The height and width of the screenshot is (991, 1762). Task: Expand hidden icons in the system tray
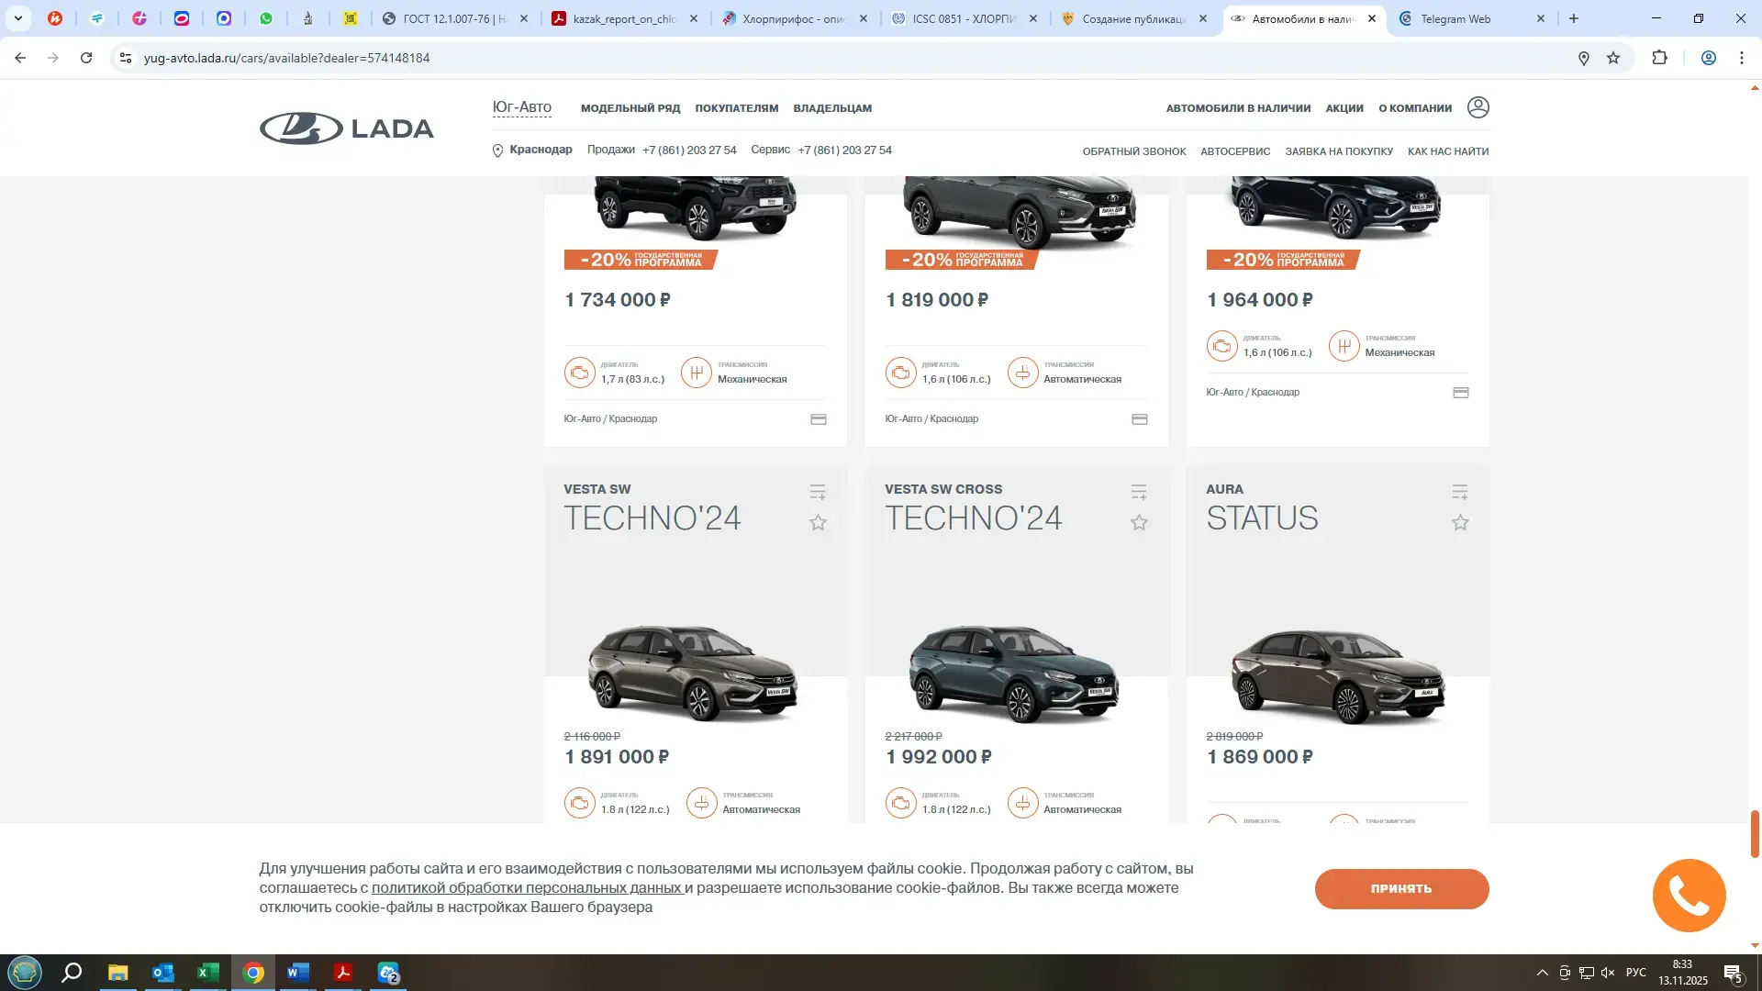pyautogui.click(x=1545, y=973)
